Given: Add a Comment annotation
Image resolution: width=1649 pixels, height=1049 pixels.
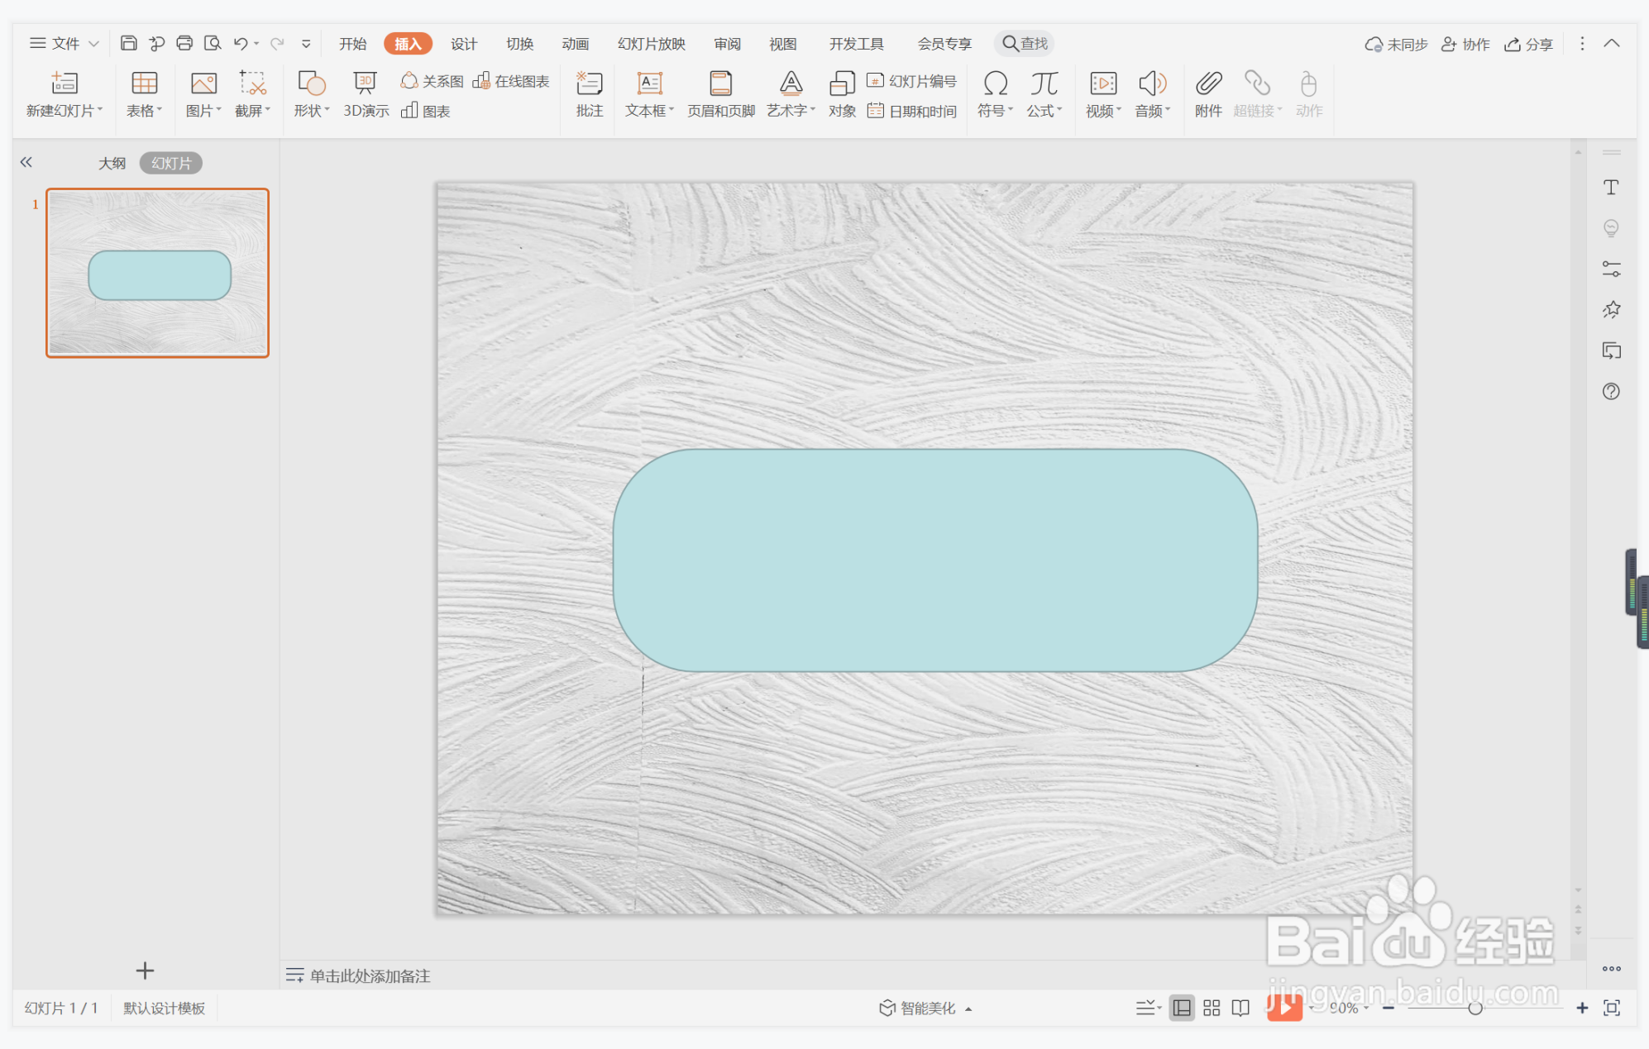Looking at the screenshot, I should click(589, 94).
